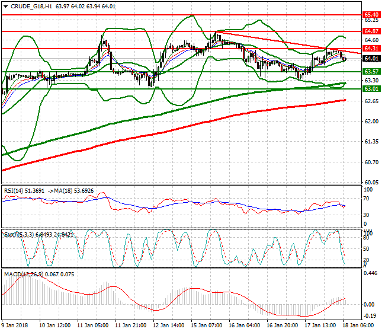Image resolution: width=385 pixels, height=332 pixels.
Task: Click the MACD(12,26,9) indicator label
Action: click(24, 274)
